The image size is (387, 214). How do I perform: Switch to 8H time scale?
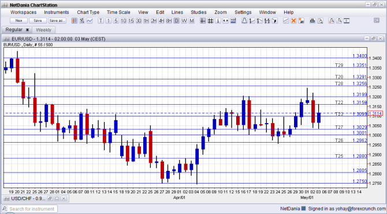coord(169,21)
